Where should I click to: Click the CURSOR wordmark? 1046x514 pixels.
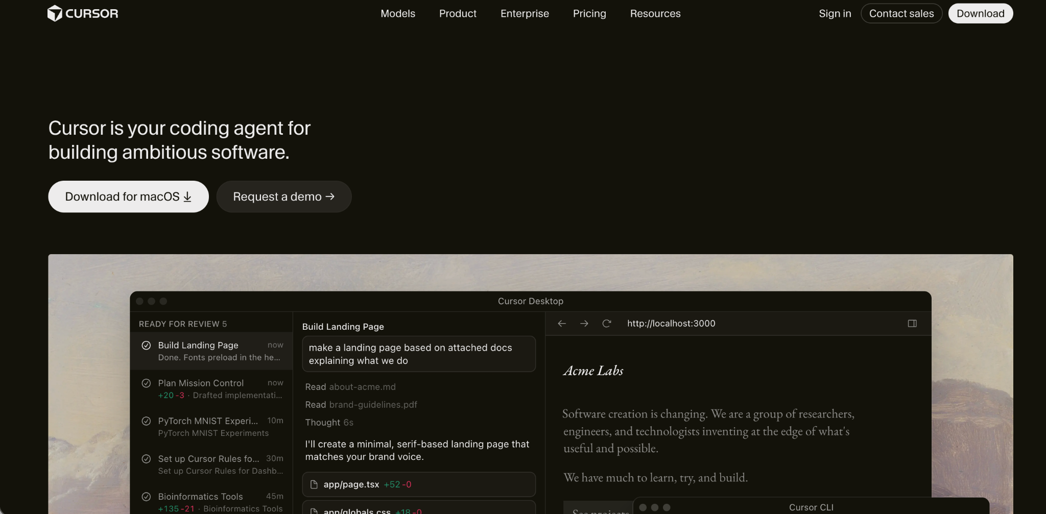[x=92, y=14]
